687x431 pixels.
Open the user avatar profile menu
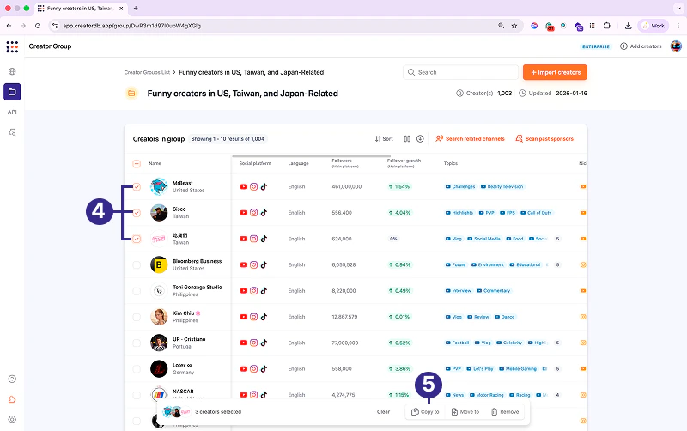click(x=676, y=46)
